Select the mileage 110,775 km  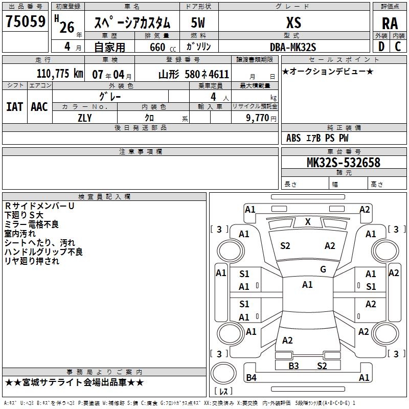click(60, 74)
